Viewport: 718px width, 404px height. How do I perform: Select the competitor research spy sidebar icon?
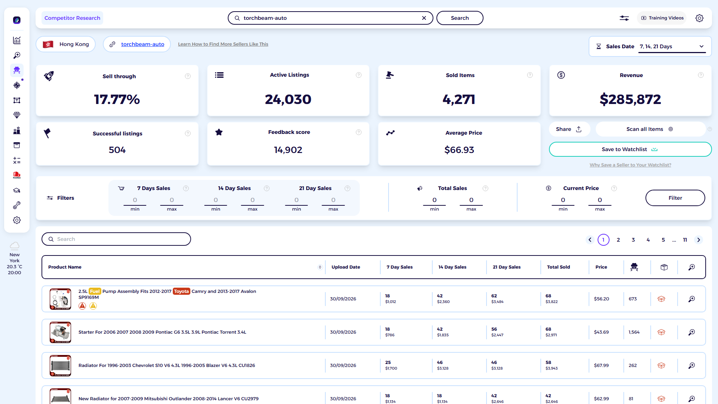click(x=17, y=70)
